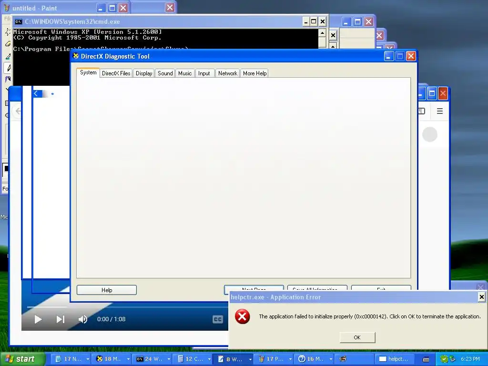Open the Display tab

point(144,73)
